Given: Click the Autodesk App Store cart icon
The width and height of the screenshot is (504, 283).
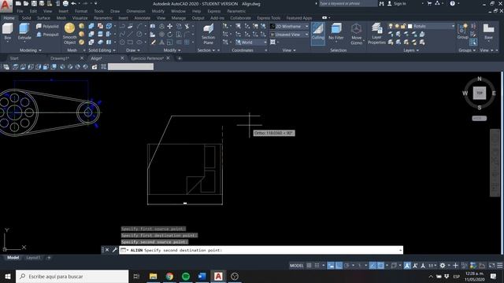Looking at the screenshot, I should click(429, 3).
